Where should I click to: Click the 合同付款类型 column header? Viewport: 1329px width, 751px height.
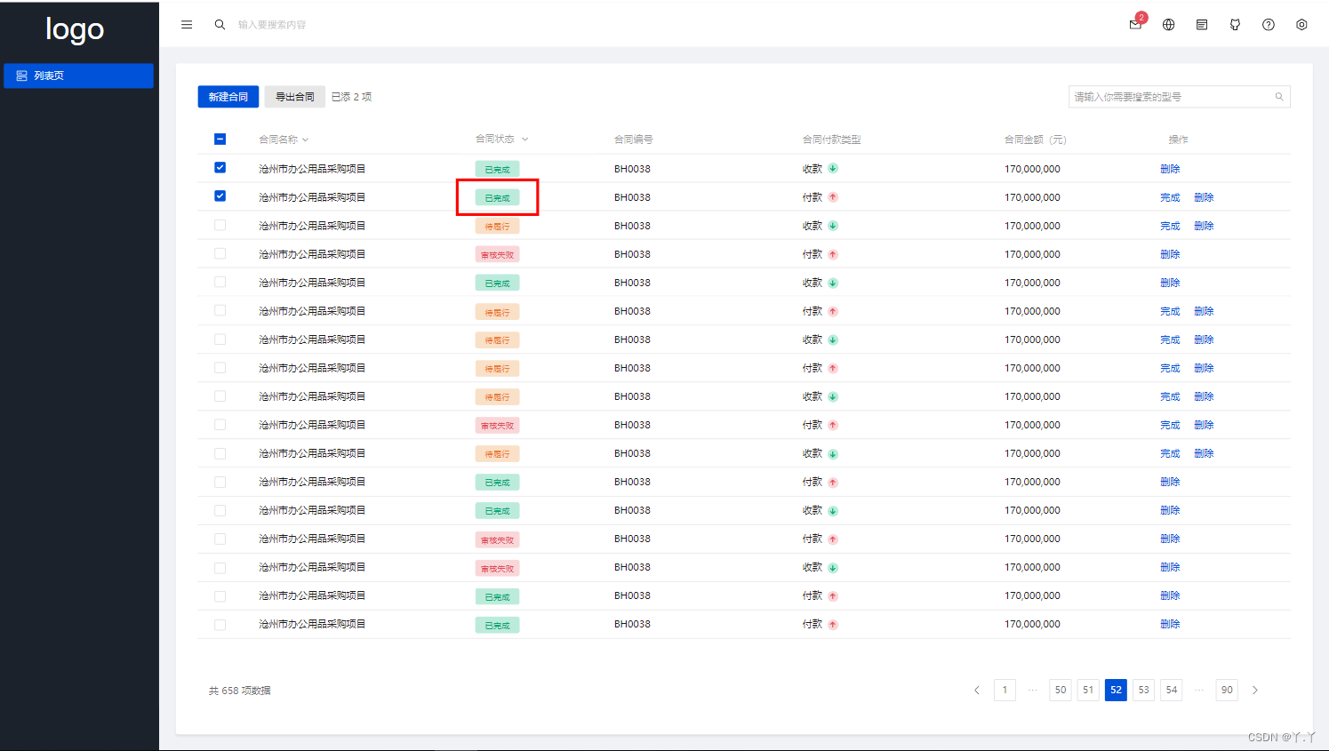pos(831,140)
